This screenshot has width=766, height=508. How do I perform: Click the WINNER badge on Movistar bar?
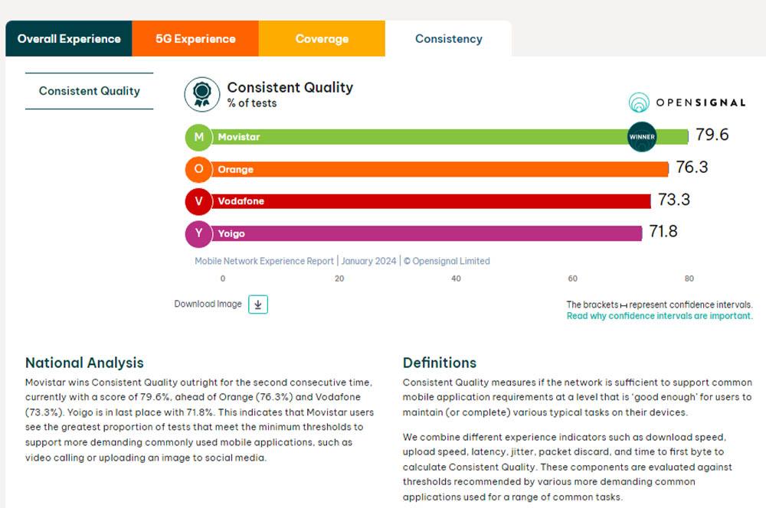point(642,137)
